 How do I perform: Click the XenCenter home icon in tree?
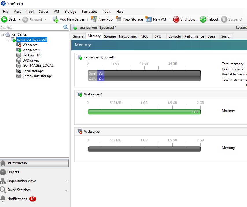[8, 34]
